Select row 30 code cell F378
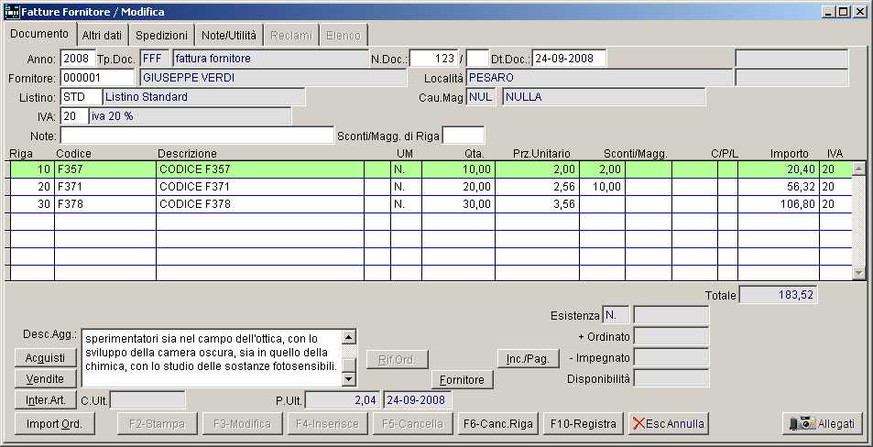 point(105,204)
